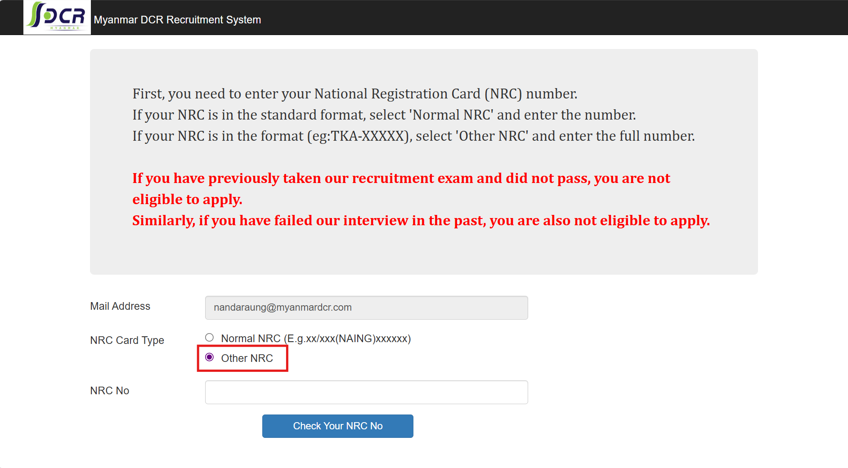Click the empty dark header bar area
Image resolution: width=848 pixels, height=468 pixels.
540,18
